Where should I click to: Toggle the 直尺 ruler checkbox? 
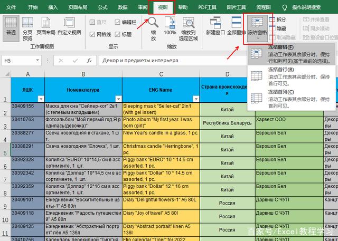(92, 22)
